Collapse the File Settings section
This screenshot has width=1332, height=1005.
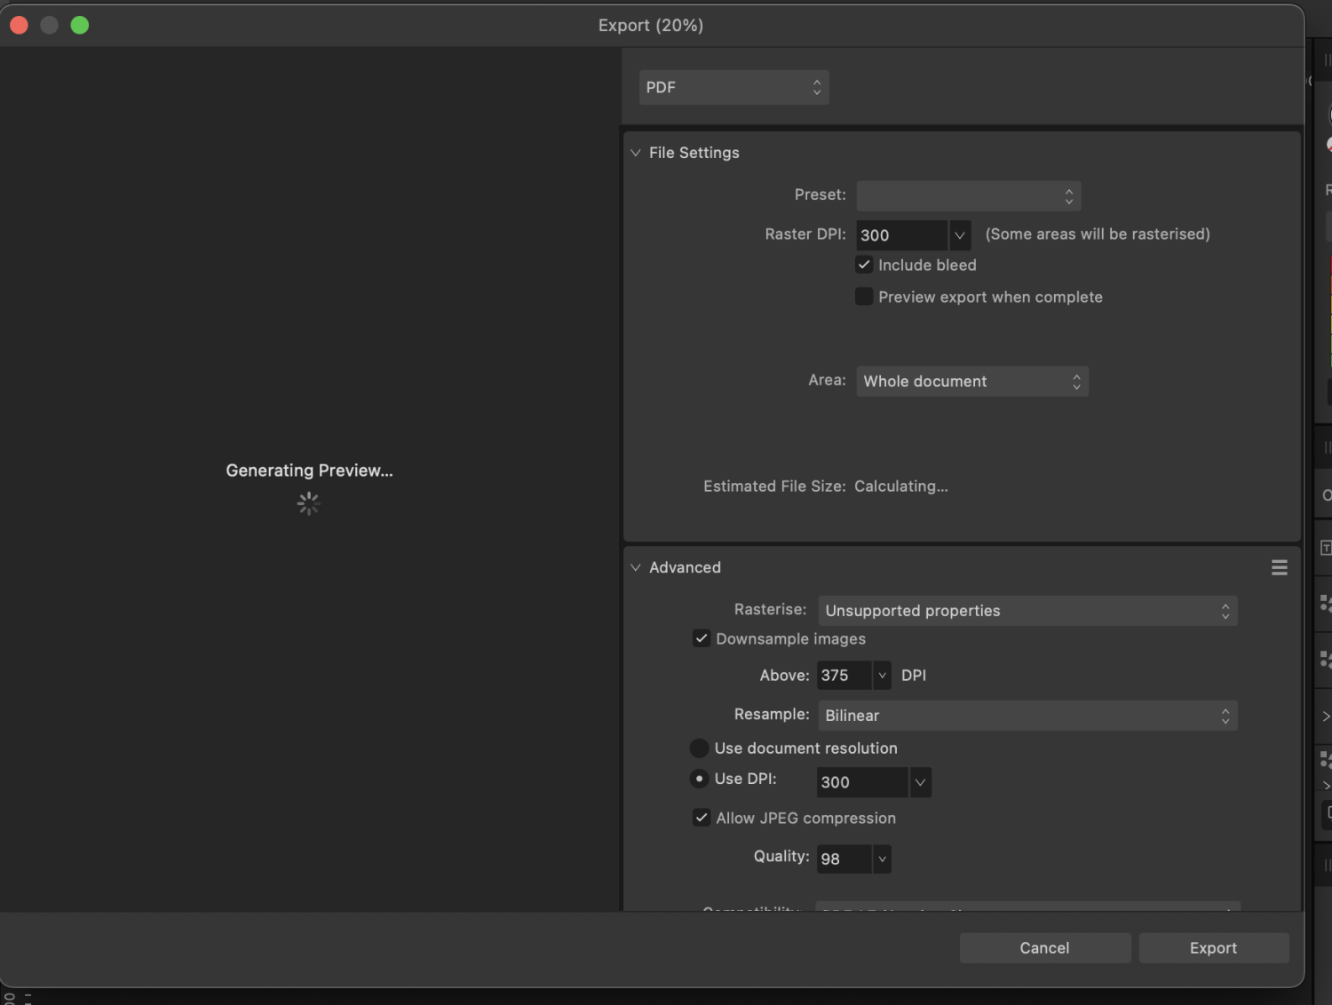coord(636,153)
